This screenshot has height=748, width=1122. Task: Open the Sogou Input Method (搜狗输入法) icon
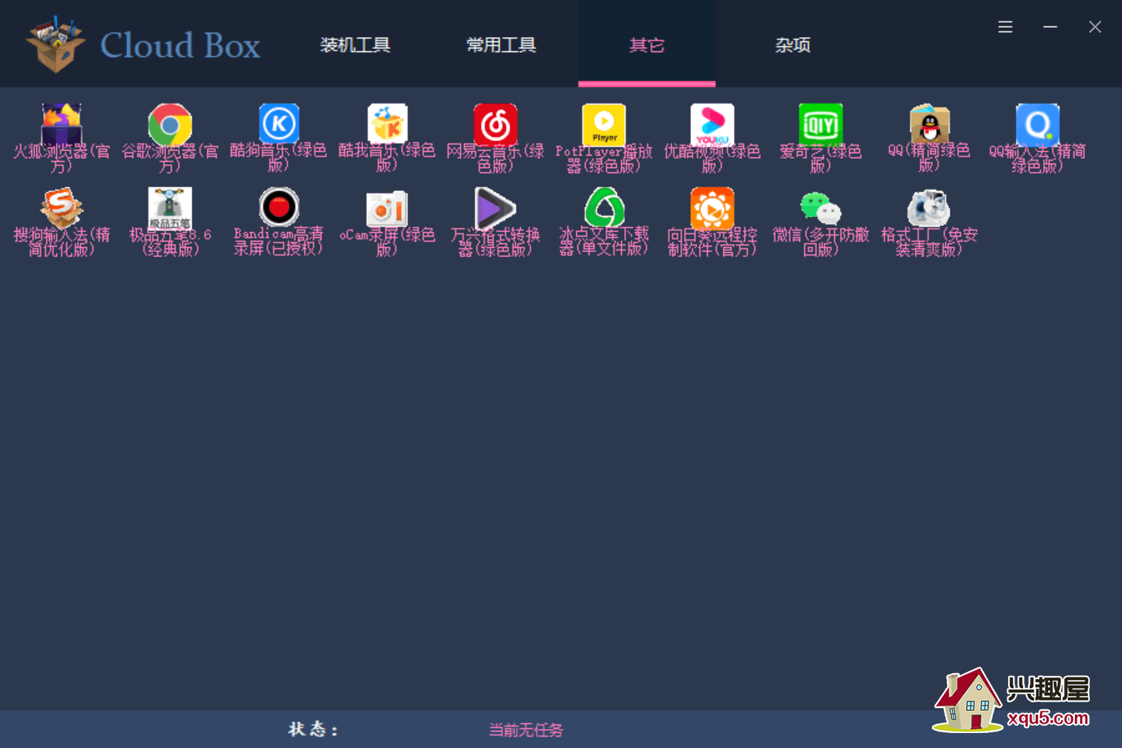pyautogui.click(x=61, y=208)
